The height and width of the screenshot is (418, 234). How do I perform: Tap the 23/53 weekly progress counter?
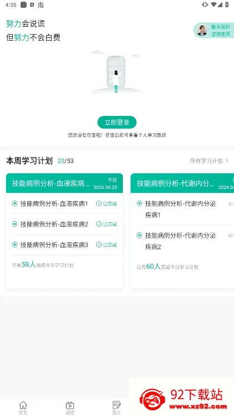coord(66,161)
